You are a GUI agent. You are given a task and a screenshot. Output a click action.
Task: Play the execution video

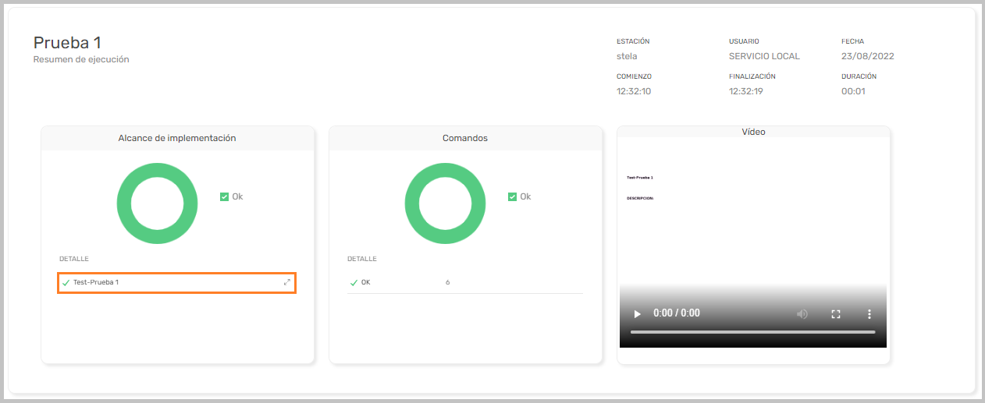pos(637,313)
